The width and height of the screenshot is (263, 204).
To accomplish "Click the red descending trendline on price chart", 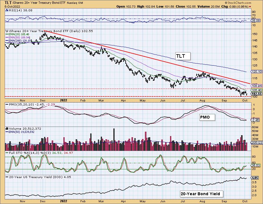I will 147,57.
